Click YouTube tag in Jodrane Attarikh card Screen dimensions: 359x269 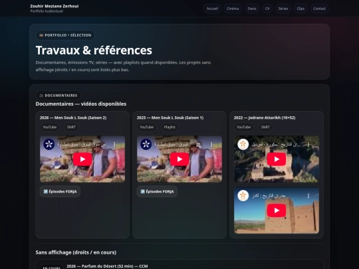point(244,127)
